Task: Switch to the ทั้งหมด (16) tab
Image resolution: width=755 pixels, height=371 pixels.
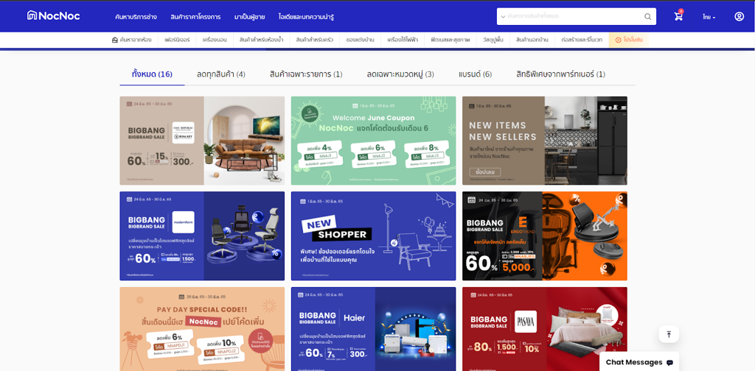Action: pos(152,74)
